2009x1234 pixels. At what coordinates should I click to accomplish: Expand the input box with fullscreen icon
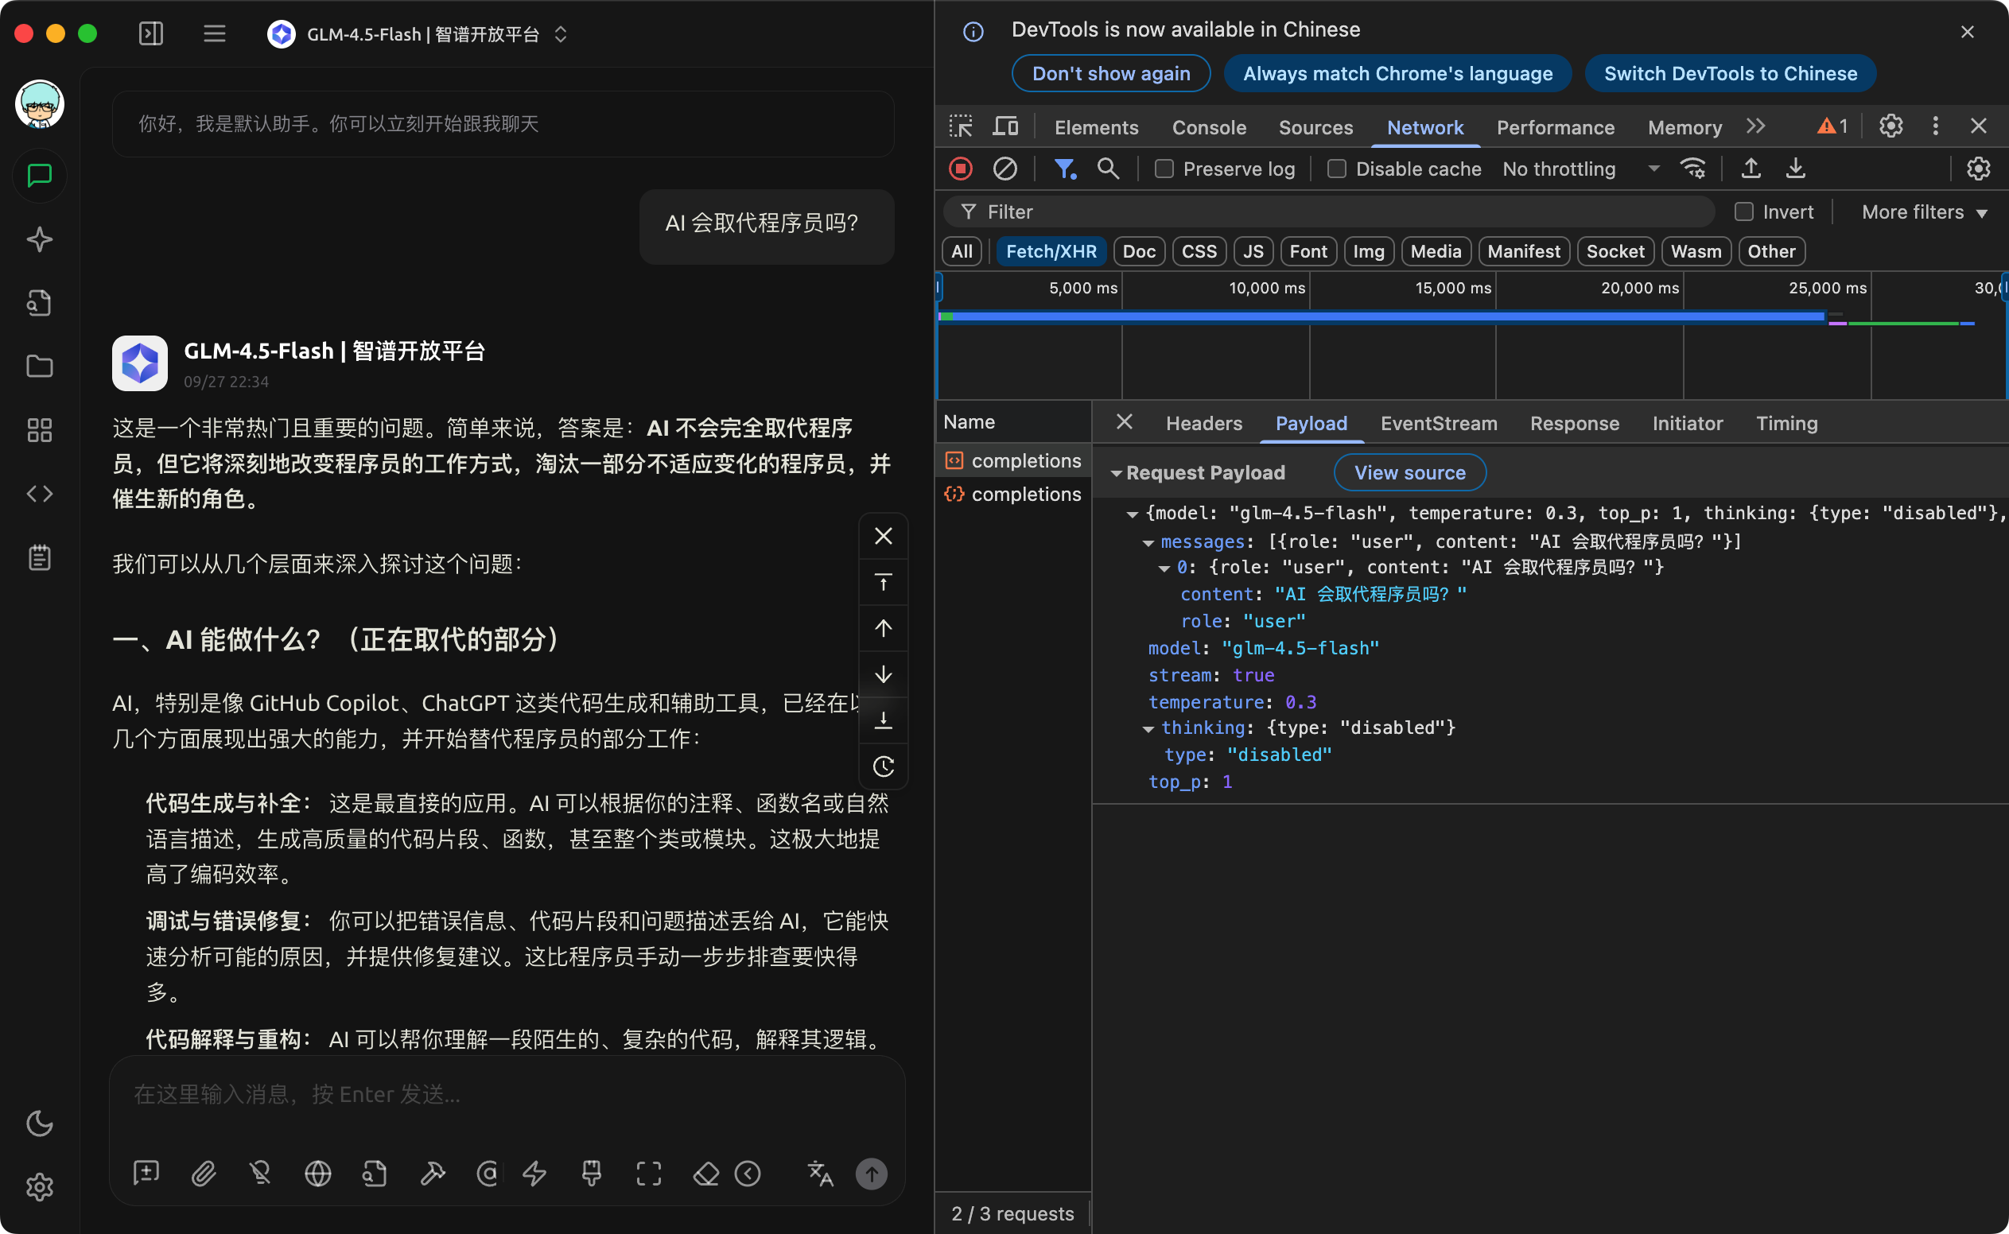click(x=649, y=1173)
